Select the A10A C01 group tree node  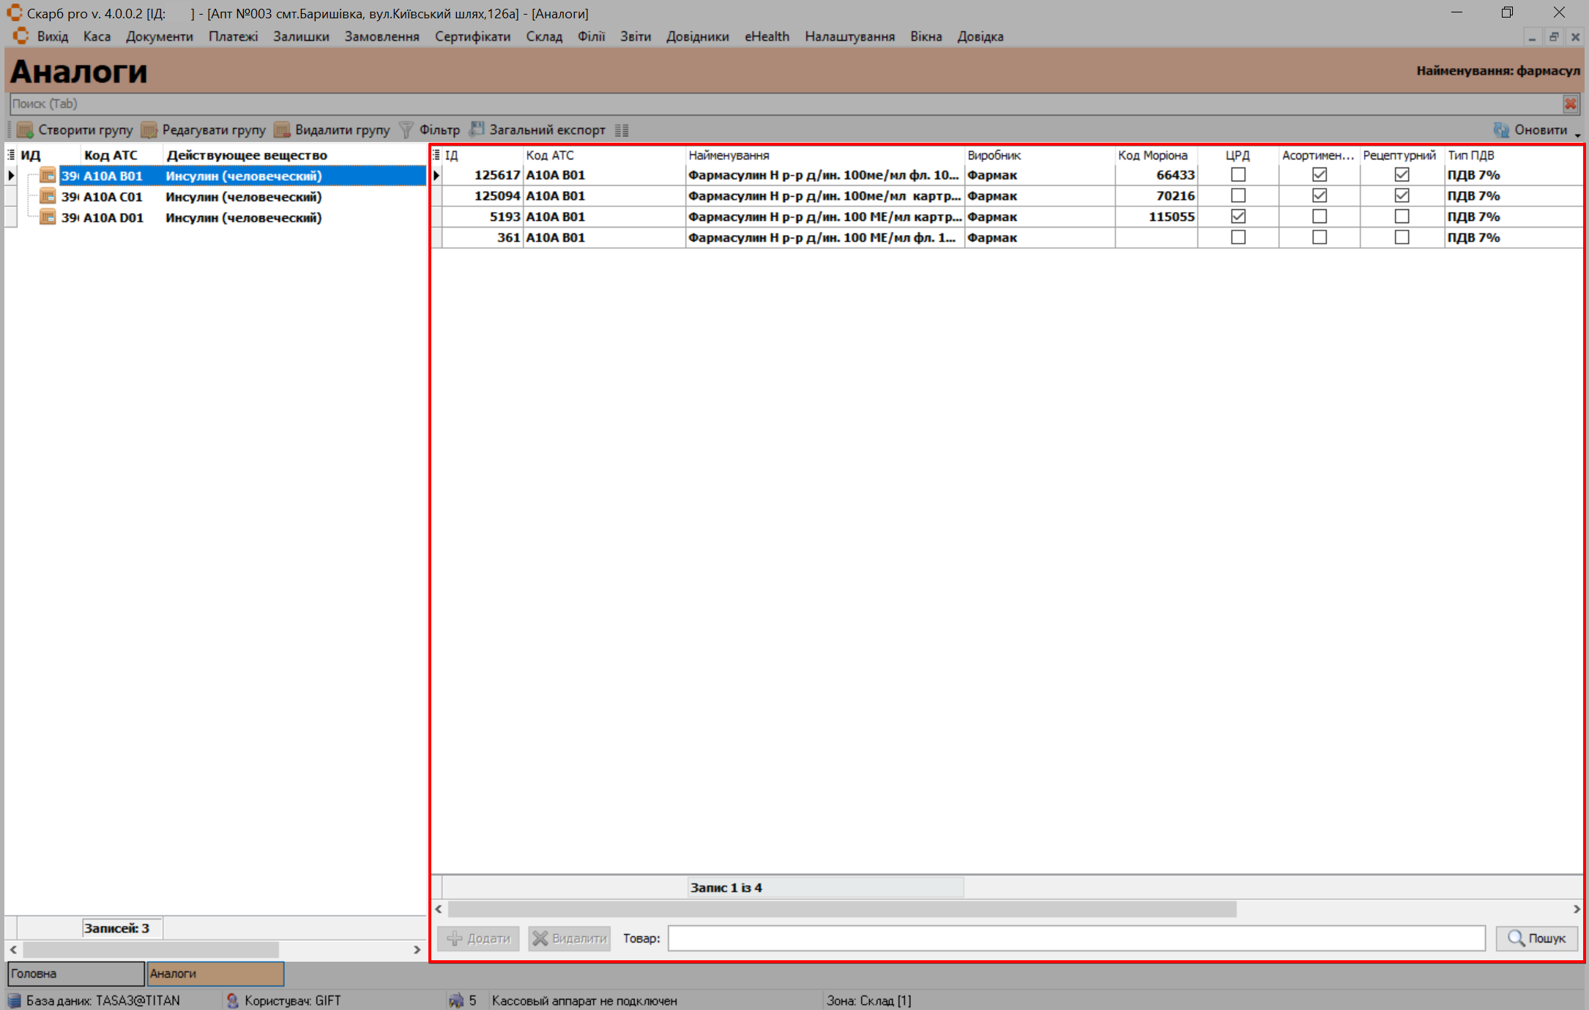[x=112, y=197]
